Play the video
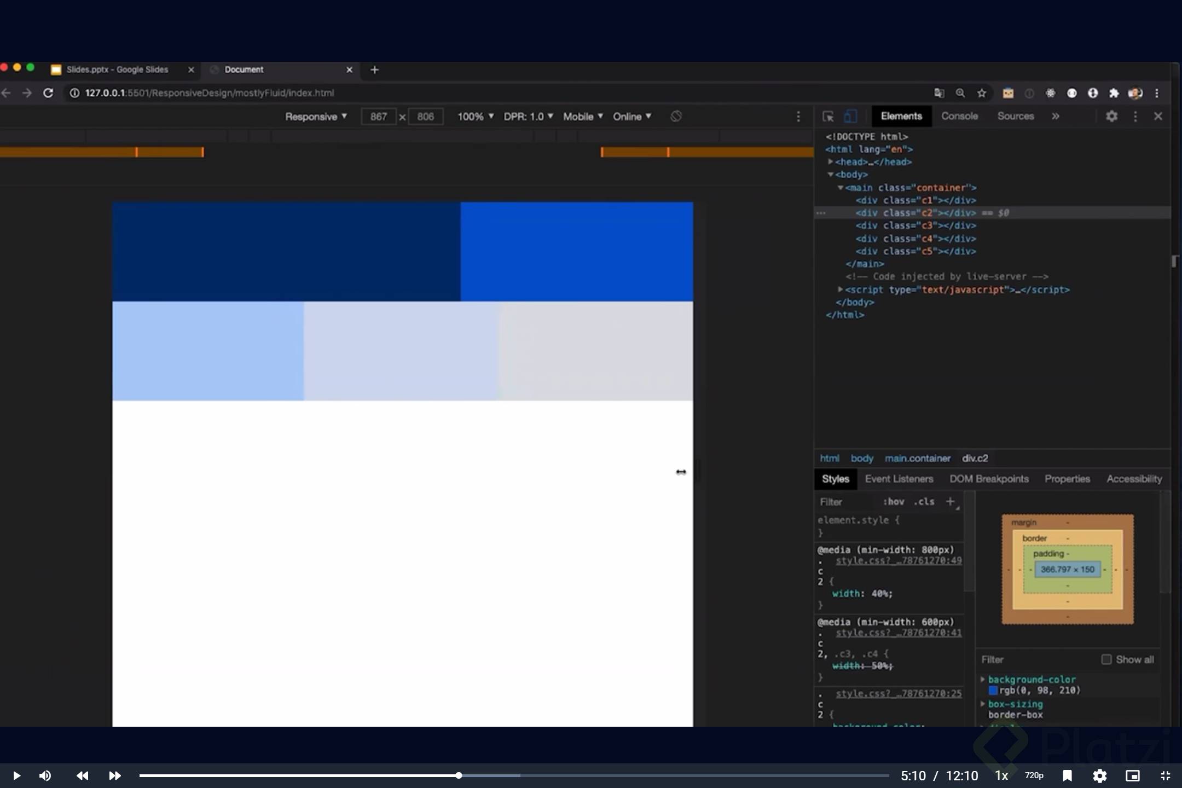Image resolution: width=1182 pixels, height=788 pixels. [16, 775]
